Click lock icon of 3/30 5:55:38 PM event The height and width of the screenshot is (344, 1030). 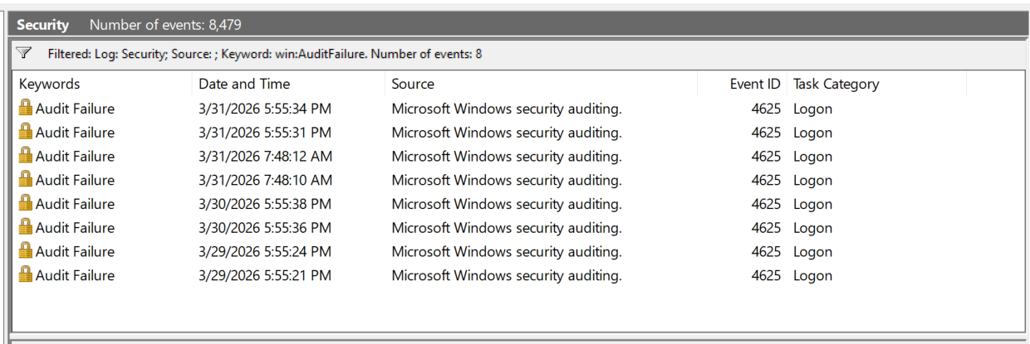coord(26,203)
